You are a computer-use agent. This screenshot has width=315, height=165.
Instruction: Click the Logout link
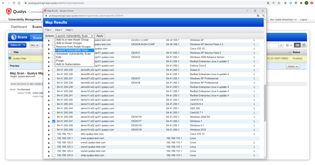303,20
